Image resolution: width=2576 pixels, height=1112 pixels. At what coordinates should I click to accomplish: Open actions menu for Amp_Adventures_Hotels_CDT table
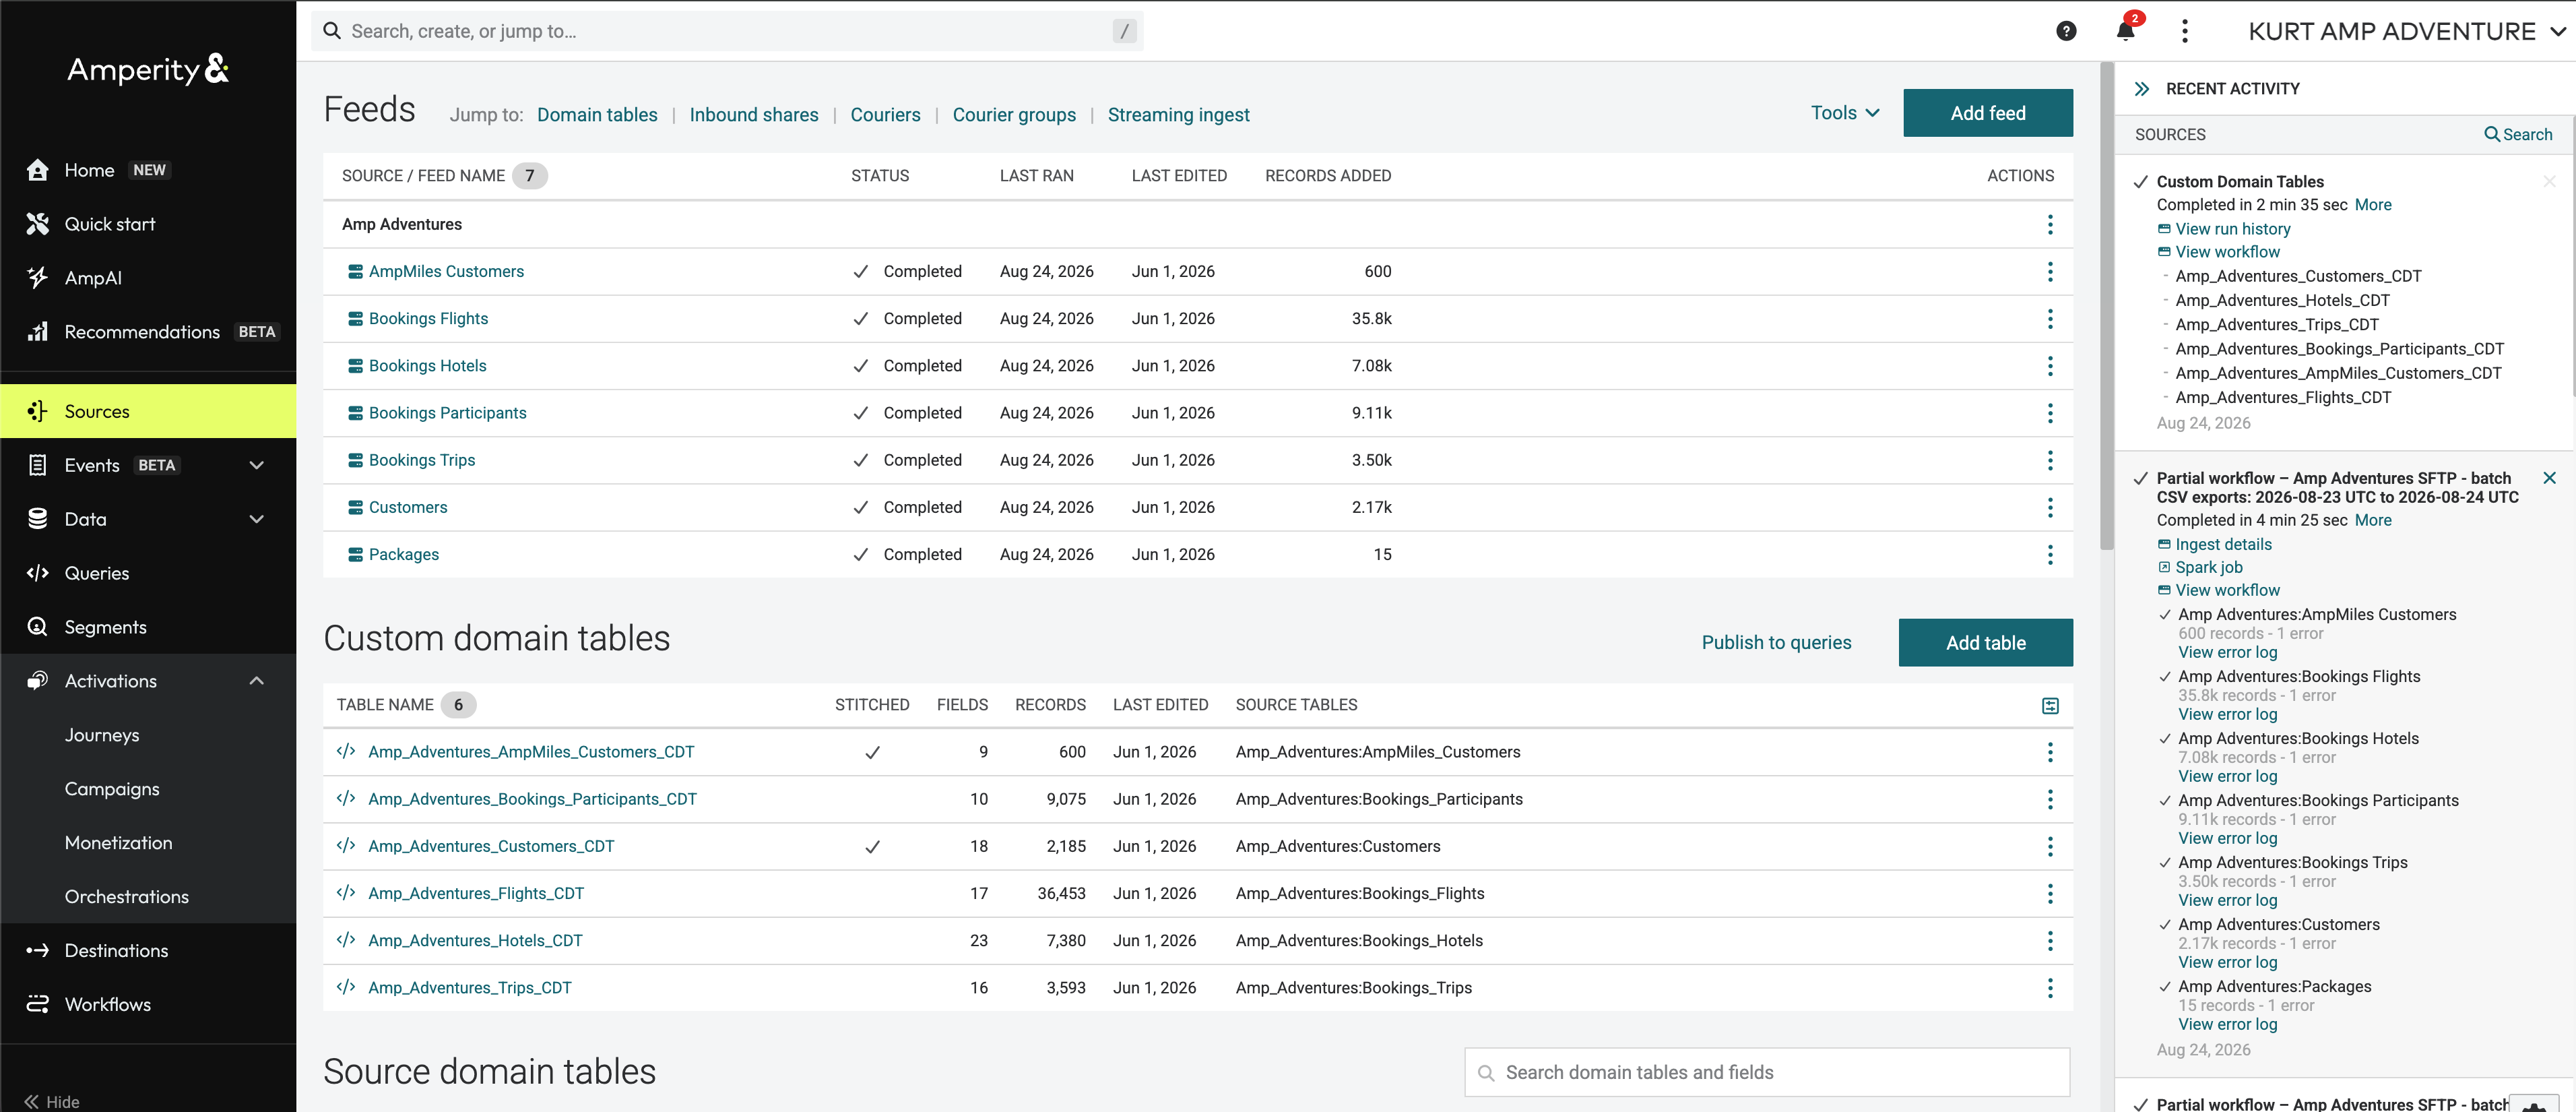click(x=2050, y=940)
